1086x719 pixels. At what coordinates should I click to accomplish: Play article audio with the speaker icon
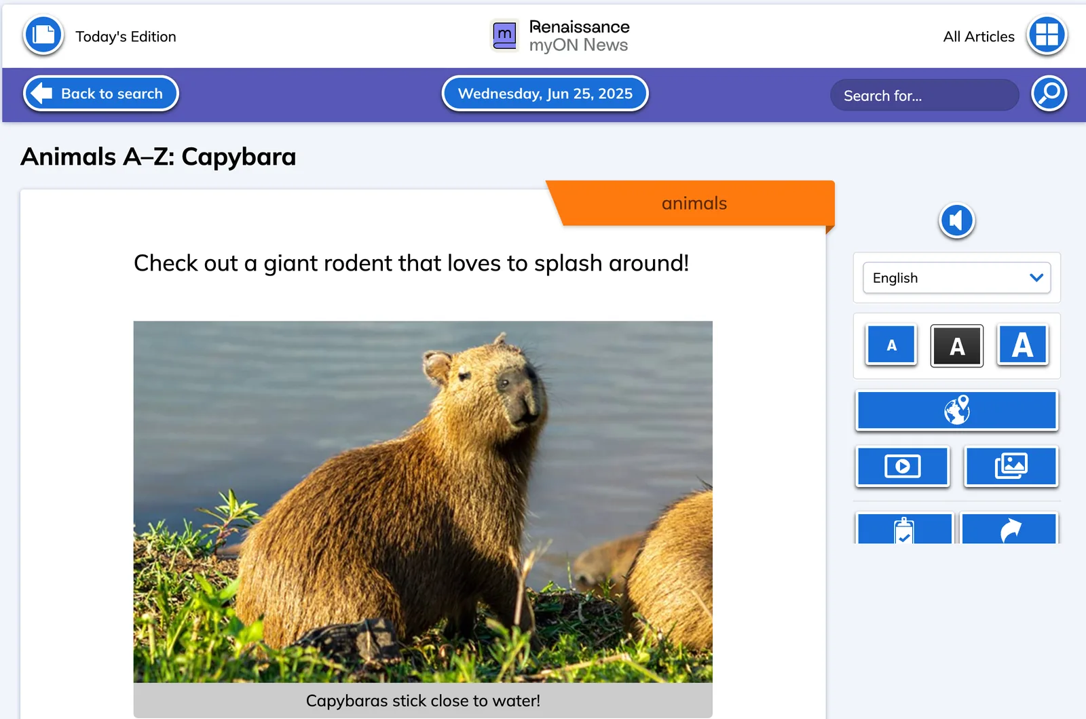(x=957, y=220)
